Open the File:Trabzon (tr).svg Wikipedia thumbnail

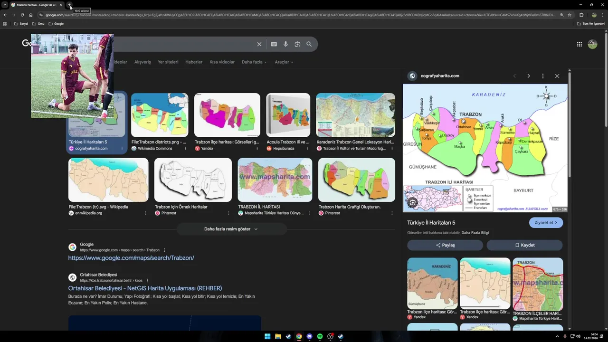[108, 180]
